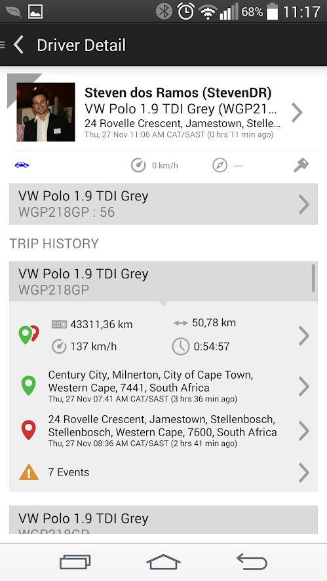Tap the ignition key icon
This screenshot has height=581, width=327.
coord(301,165)
